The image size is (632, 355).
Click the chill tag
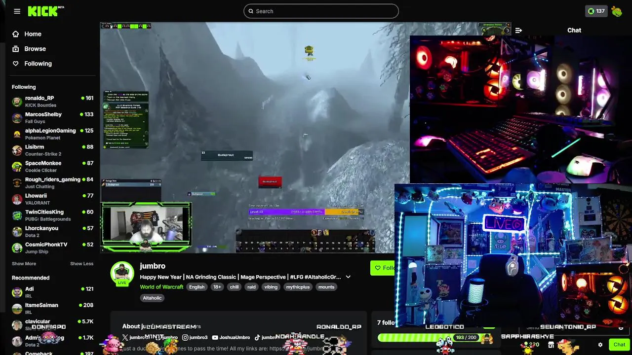(234, 287)
